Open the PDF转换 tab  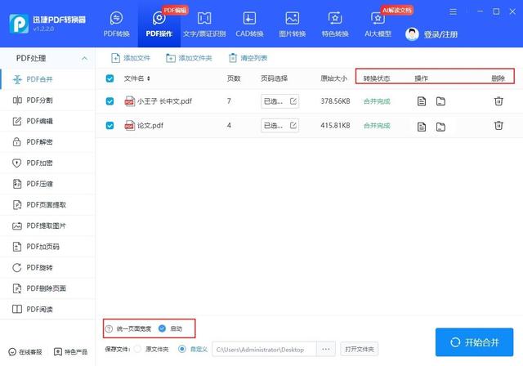point(116,25)
